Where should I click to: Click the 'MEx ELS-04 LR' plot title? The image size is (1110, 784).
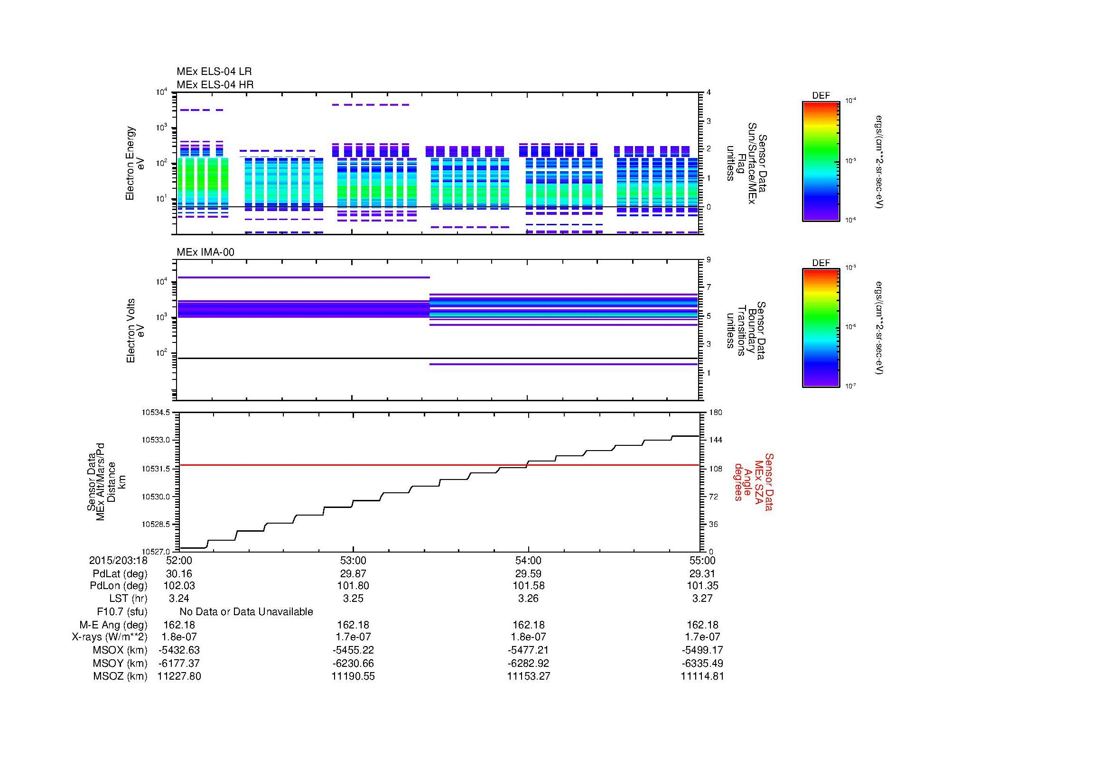coord(214,72)
